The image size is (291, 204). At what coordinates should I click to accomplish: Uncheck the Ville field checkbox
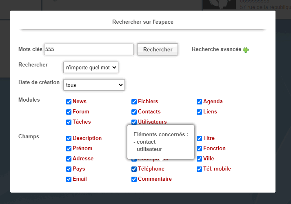(x=200, y=159)
